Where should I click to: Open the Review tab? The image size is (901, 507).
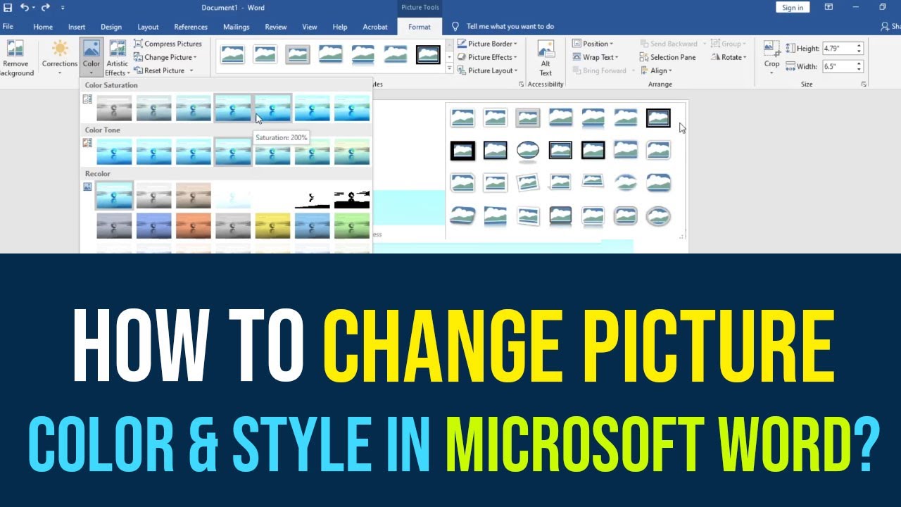click(x=276, y=27)
